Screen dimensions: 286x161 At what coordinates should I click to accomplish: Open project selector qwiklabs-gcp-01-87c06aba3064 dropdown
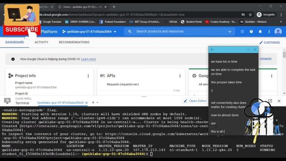(89, 32)
